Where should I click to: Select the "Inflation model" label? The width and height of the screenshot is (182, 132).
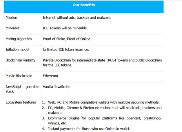17,50
